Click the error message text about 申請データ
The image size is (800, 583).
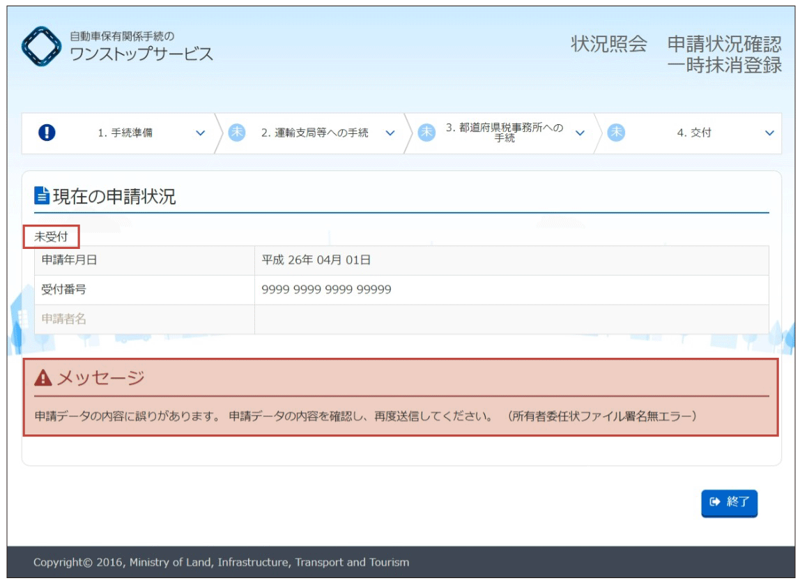[x=365, y=416]
